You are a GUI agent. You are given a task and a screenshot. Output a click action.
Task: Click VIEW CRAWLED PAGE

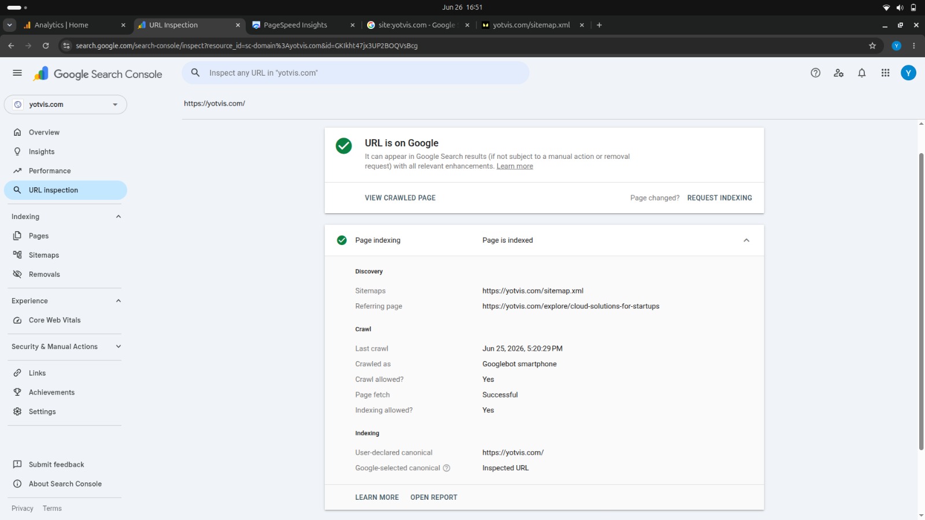[400, 198]
